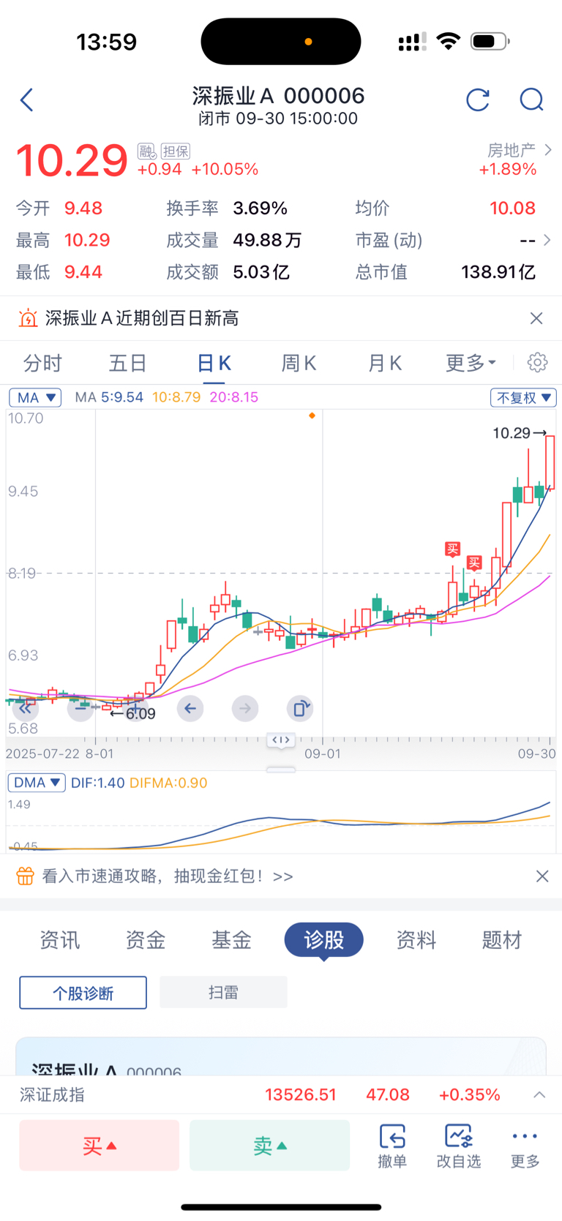Open the 不复权 adjustment dropdown
Image resolution: width=562 pixels, height=1221 pixels.
tap(523, 397)
